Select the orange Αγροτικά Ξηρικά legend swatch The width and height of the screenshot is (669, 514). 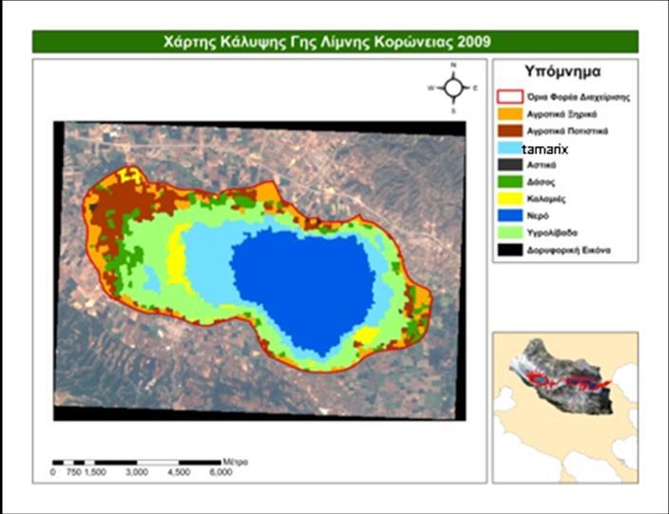click(x=510, y=114)
